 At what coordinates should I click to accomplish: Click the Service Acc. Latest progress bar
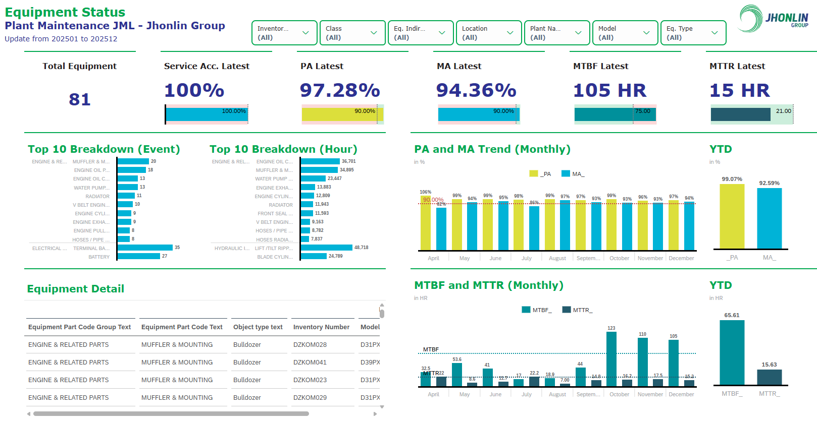pos(207,114)
